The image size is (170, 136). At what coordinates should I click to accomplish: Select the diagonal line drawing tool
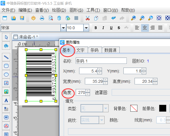click(6, 57)
